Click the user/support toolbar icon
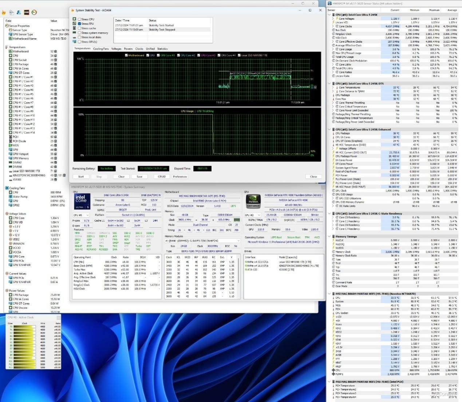 click(x=19, y=12)
